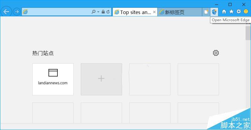This screenshot has height=130, width=251.
Task: Click the Forward arrow button
Action: pyautogui.click(x=17, y=12)
